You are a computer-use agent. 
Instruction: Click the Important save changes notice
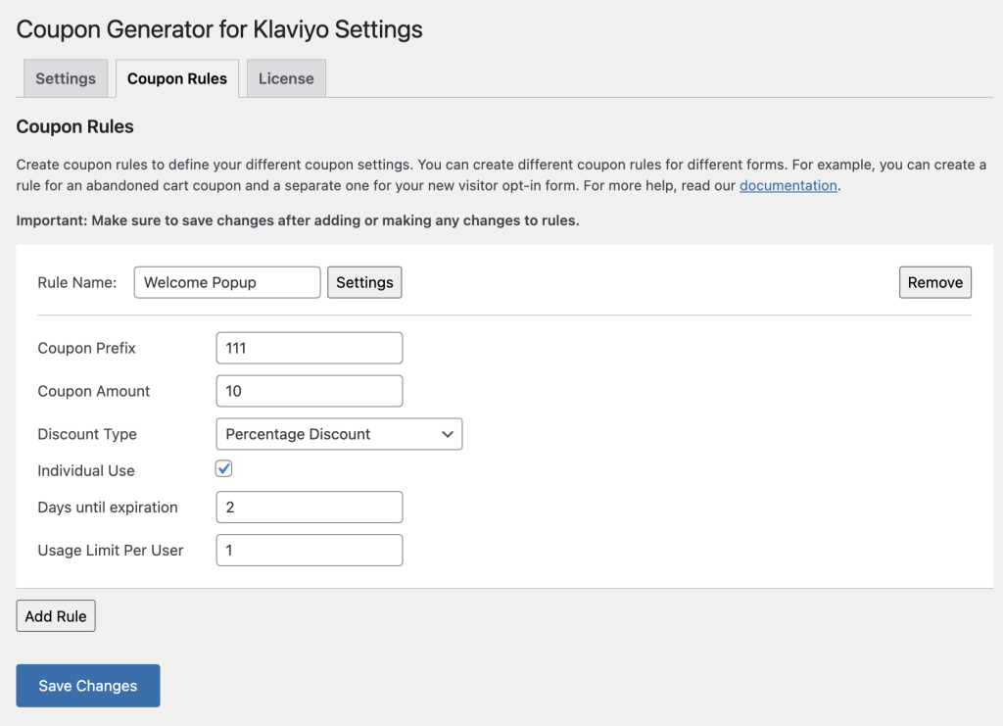(298, 220)
